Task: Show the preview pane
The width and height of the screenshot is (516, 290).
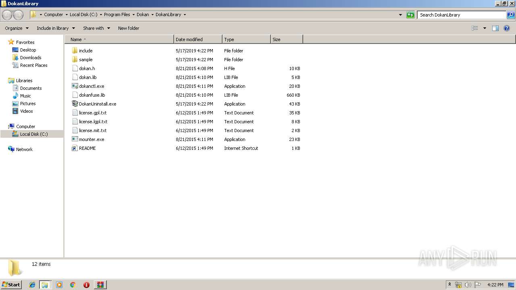Action: tap(495, 28)
